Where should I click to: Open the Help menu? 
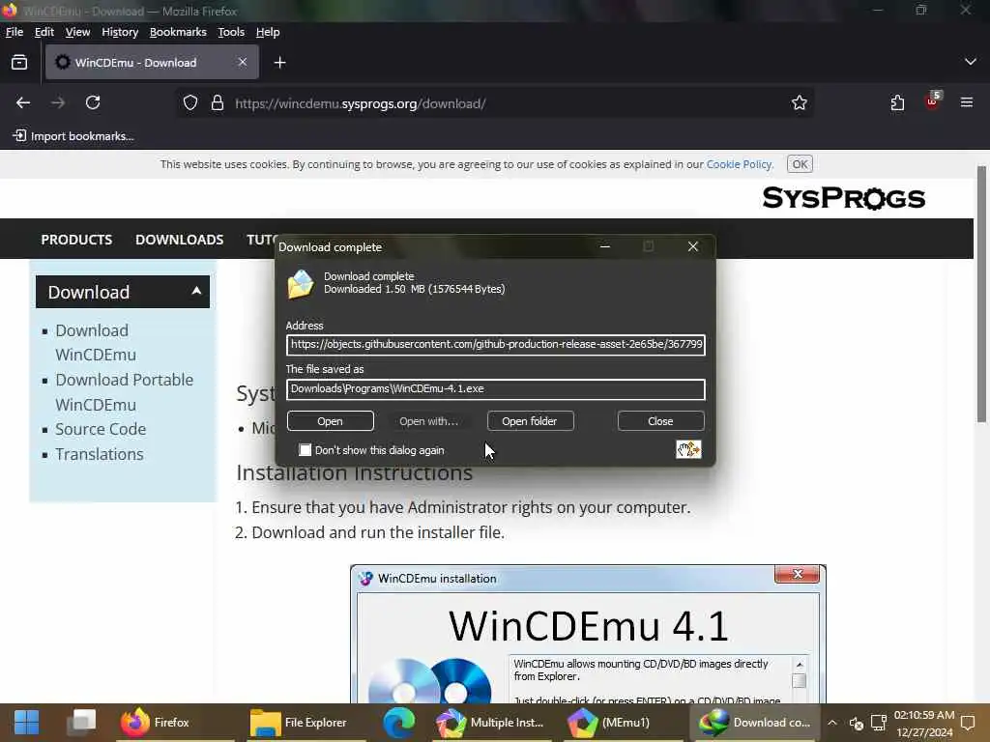click(x=268, y=32)
